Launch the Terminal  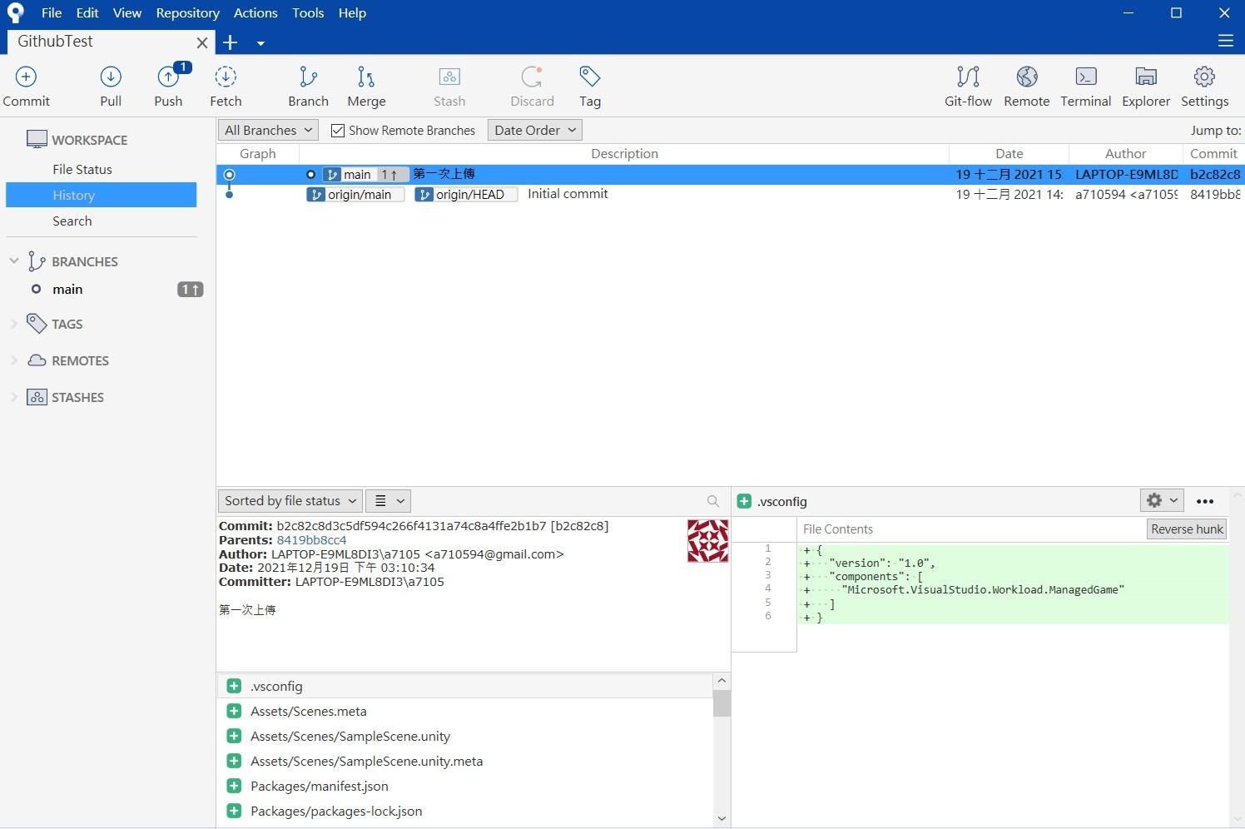(x=1085, y=87)
